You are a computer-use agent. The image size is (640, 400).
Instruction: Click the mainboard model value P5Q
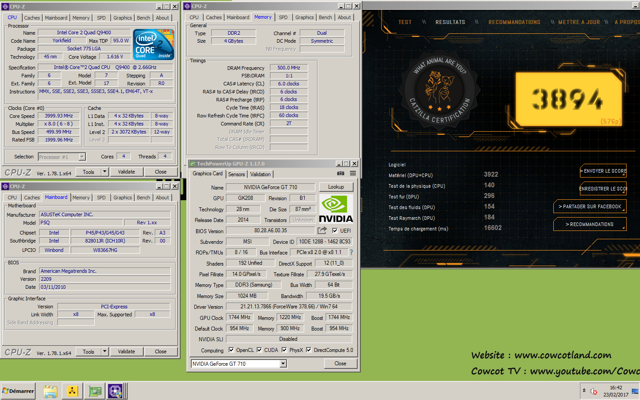click(x=81, y=222)
